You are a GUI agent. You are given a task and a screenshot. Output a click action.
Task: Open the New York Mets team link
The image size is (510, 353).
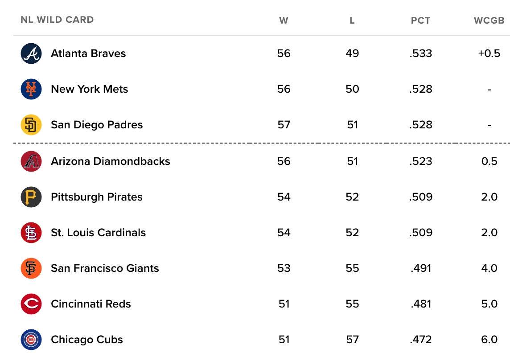pyautogui.click(x=89, y=89)
